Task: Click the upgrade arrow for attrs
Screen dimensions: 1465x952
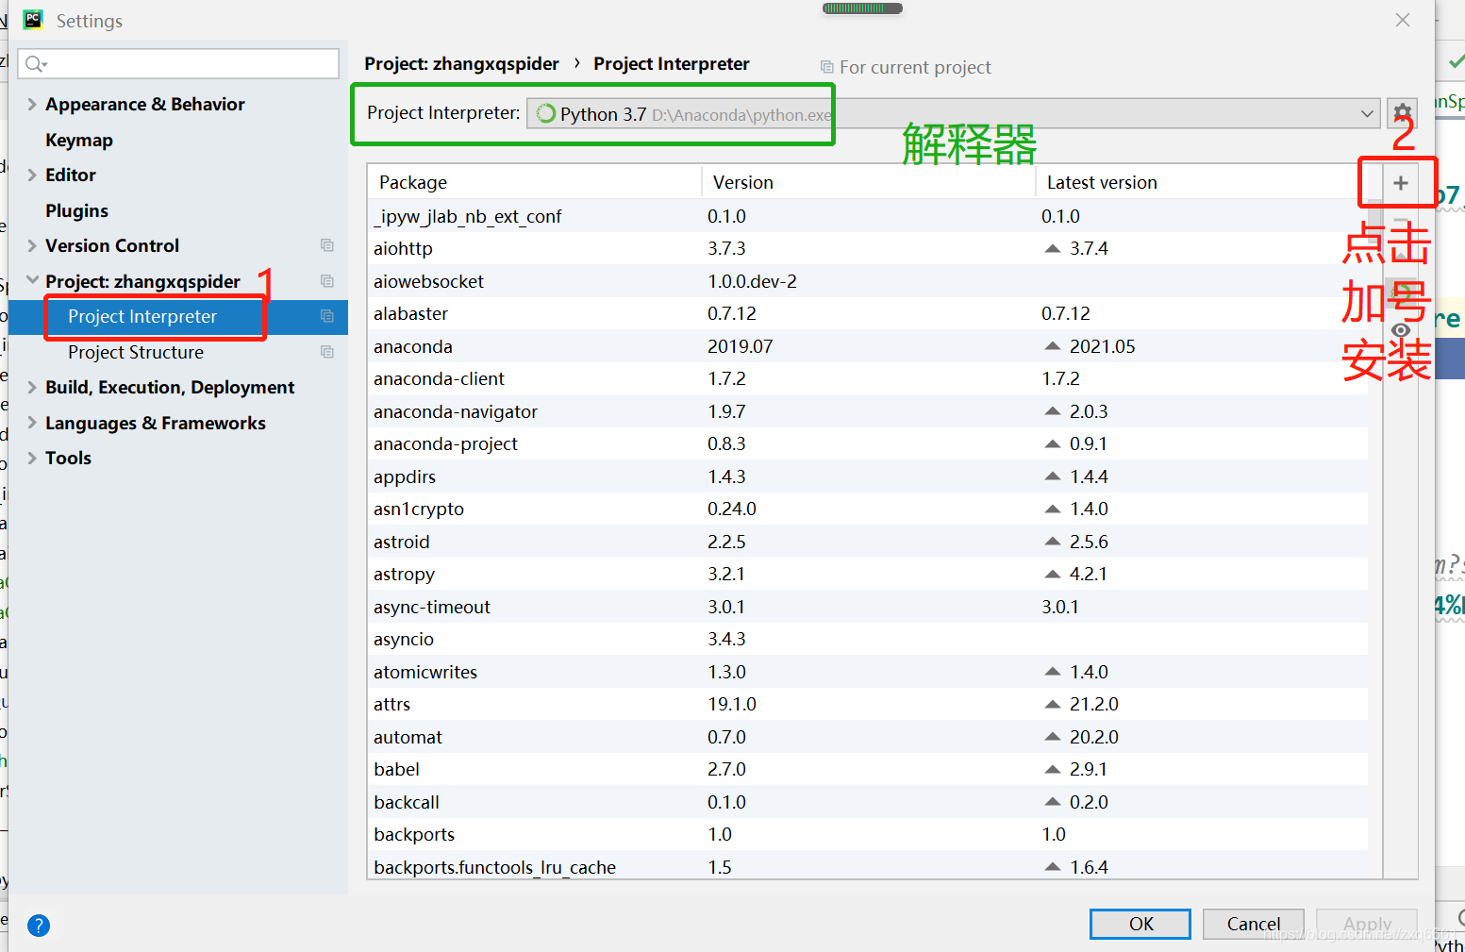Action: 1053,705
